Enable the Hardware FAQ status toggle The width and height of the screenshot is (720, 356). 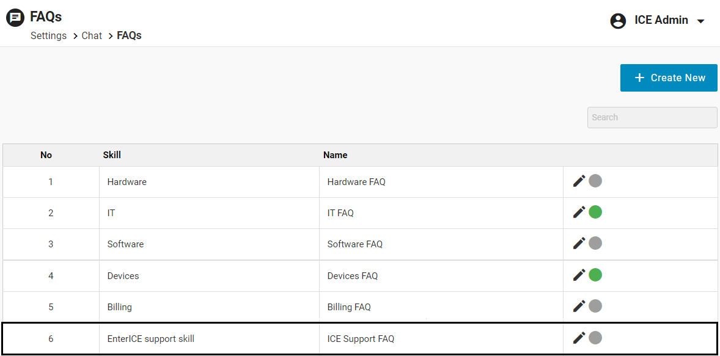(595, 181)
